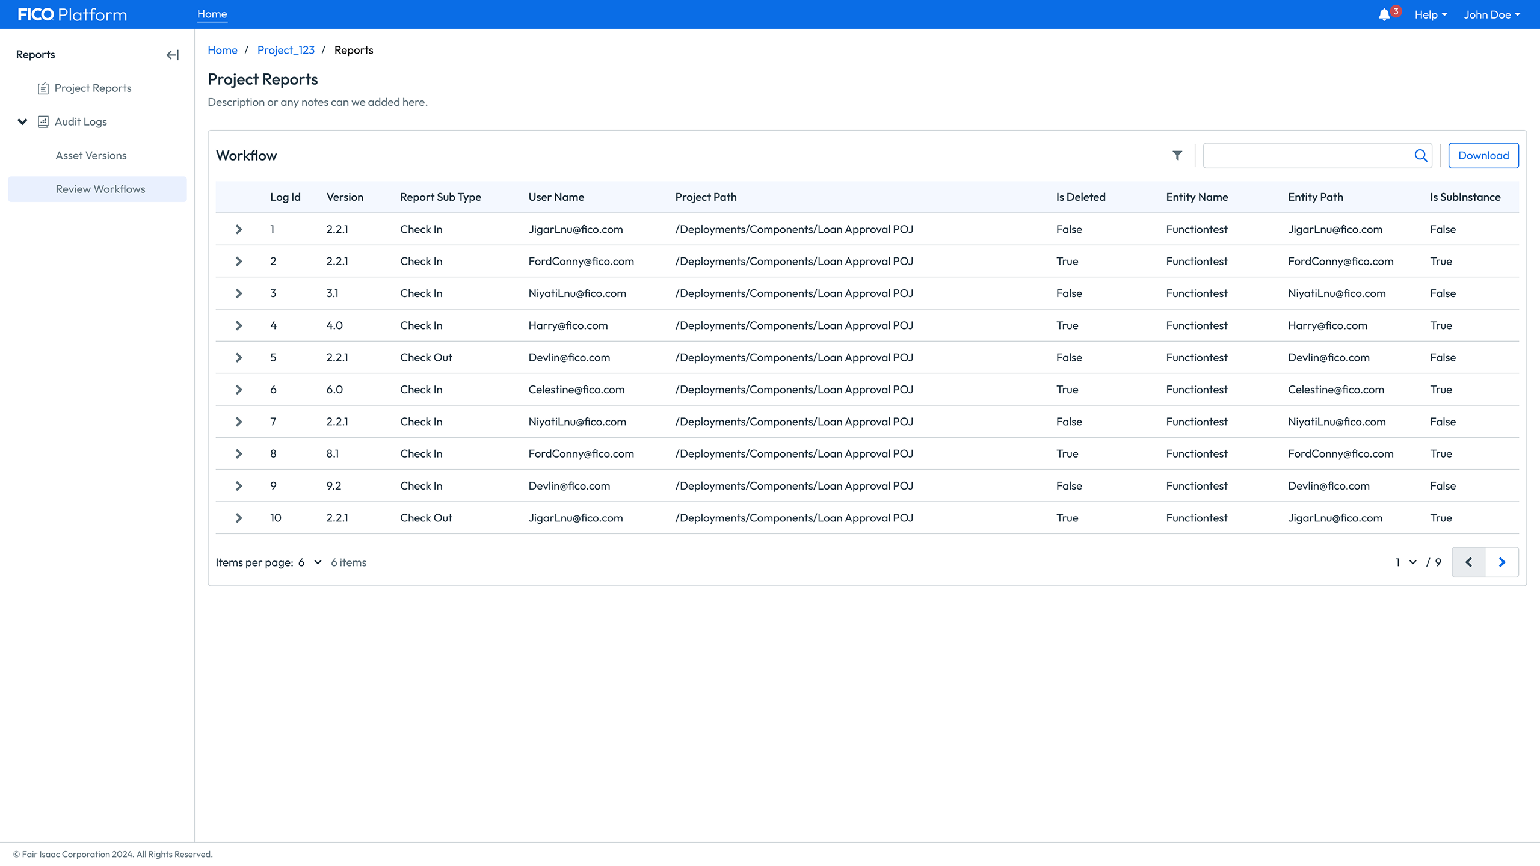Click the Entity Name column header
The width and height of the screenshot is (1540, 866).
point(1197,197)
